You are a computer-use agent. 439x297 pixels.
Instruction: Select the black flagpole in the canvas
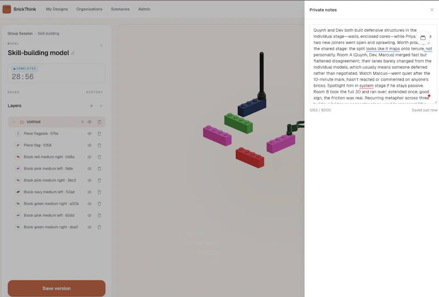pyautogui.click(x=262, y=75)
